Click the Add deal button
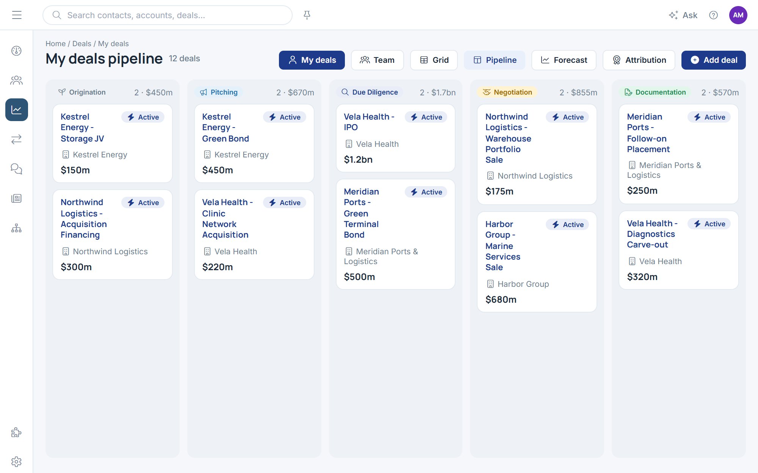758x473 pixels. tap(713, 60)
